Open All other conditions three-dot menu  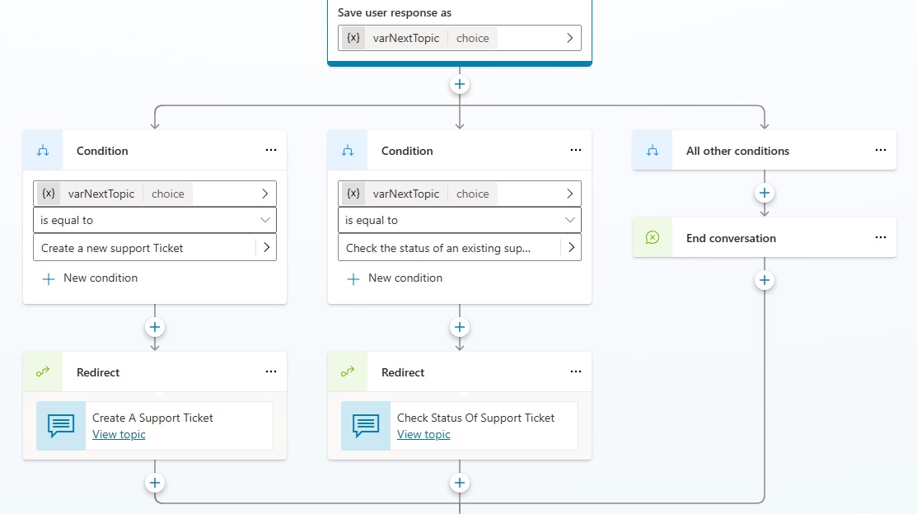pos(881,151)
